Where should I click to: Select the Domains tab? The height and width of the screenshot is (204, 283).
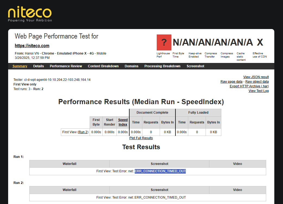(x=131, y=66)
